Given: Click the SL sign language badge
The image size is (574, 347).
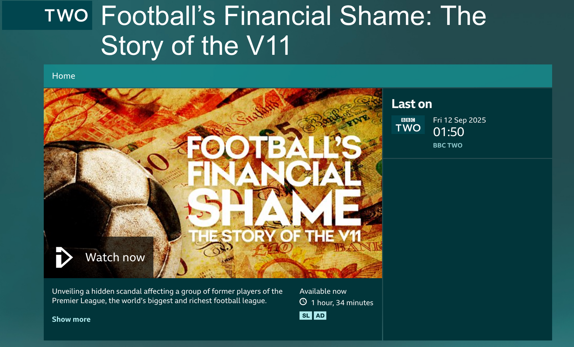Looking at the screenshot, I should tap(306, 315).
